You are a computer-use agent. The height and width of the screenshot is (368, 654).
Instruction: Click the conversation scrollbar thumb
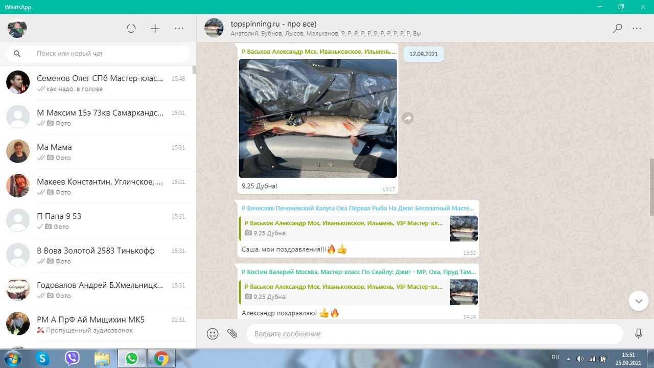point(651,187)
